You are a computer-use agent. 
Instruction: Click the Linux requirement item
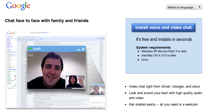145,60
